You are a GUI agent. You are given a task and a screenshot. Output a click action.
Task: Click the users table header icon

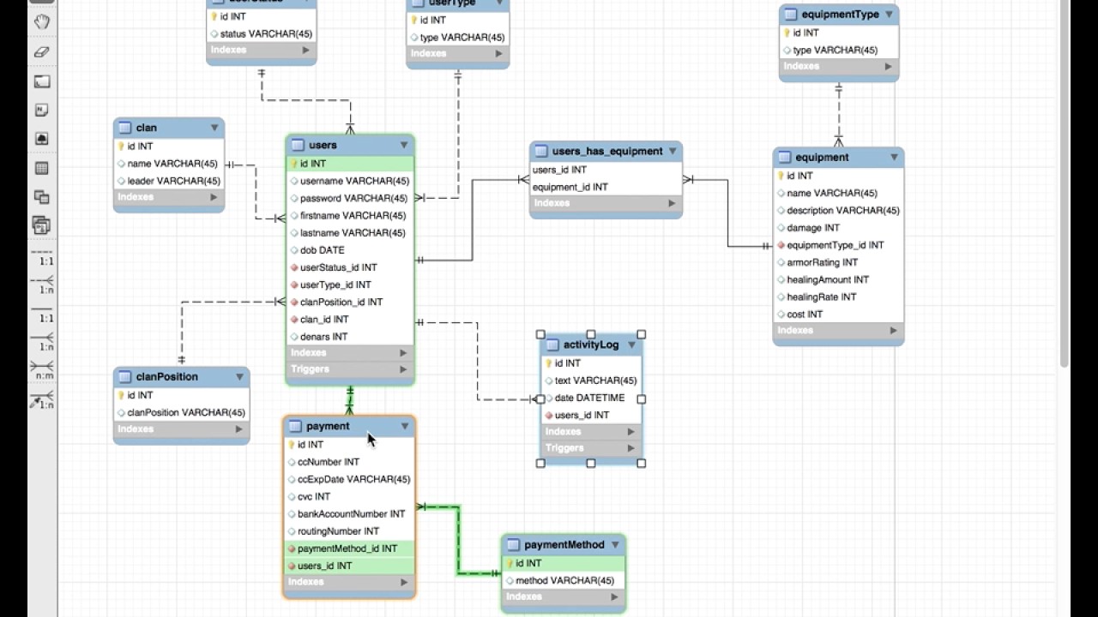298,145
